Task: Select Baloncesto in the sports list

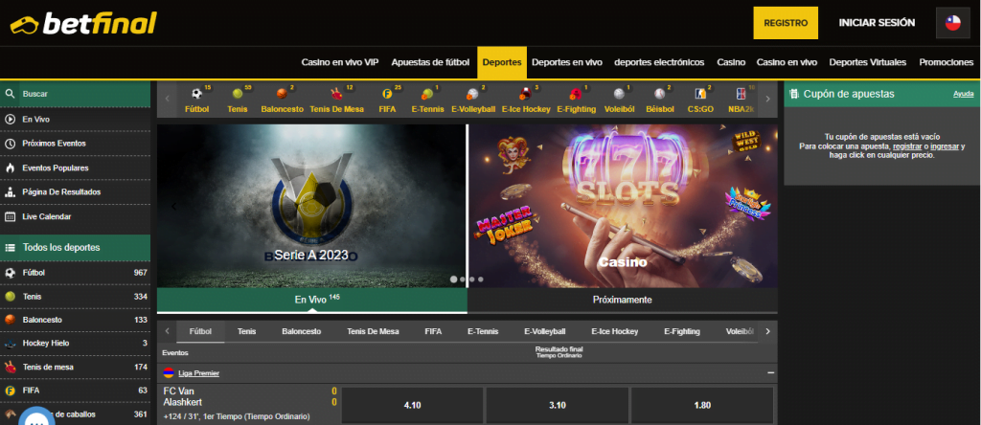Action: click(75, 320)
